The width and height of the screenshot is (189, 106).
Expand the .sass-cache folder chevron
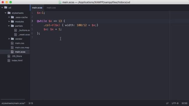pos(9,17)
